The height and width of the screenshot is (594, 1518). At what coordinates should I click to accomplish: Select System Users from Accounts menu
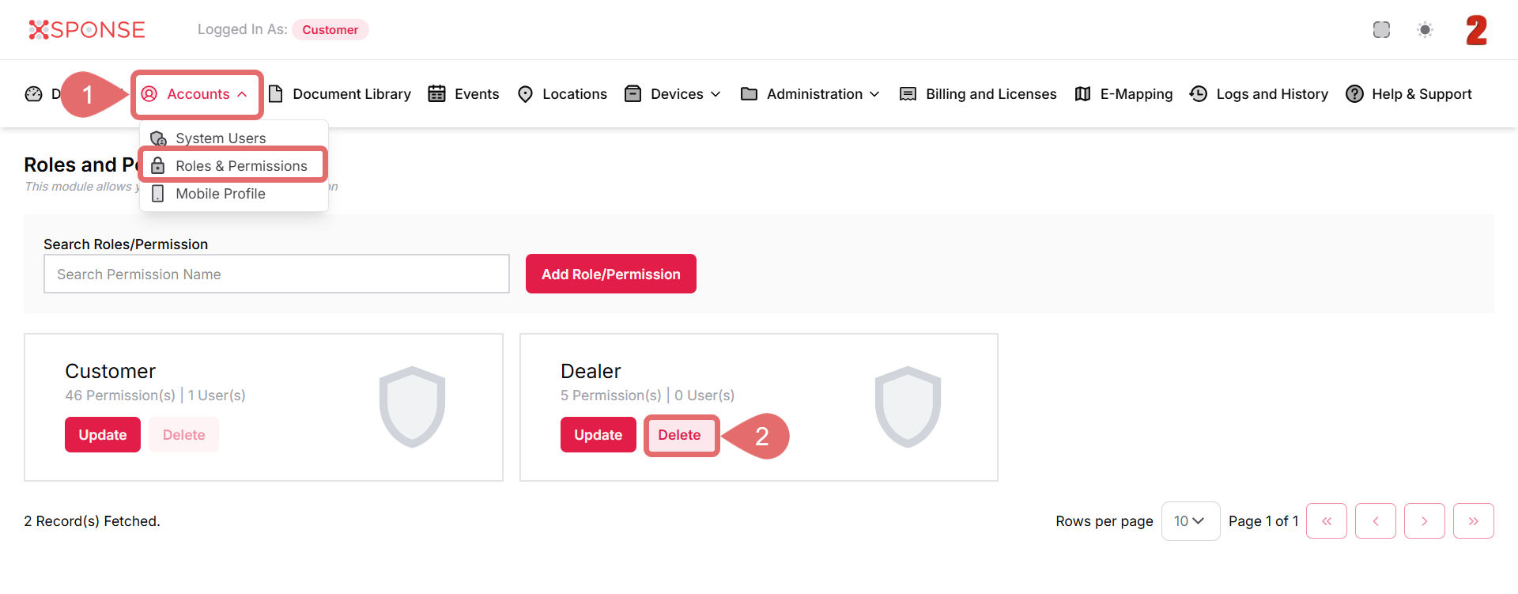221,138
